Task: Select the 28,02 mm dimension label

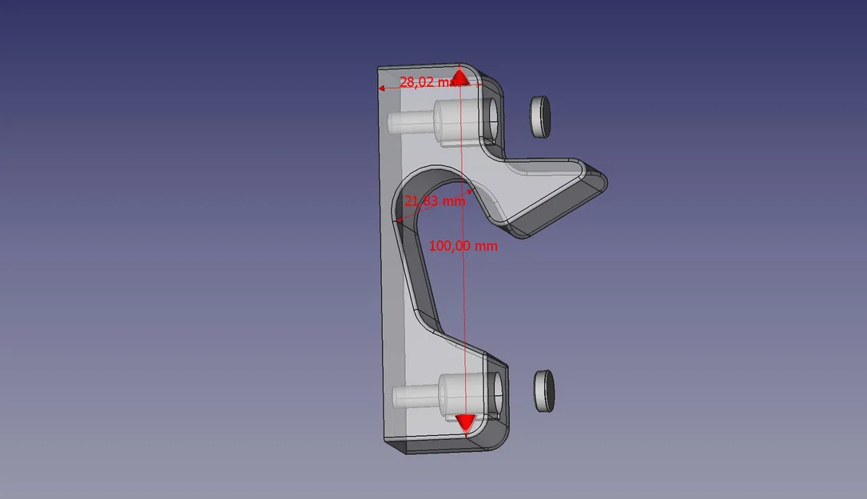Action: click(428, 81)
